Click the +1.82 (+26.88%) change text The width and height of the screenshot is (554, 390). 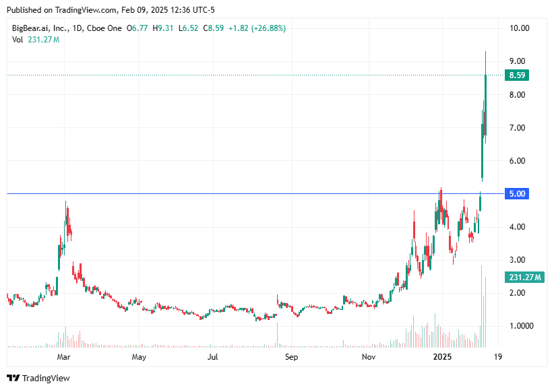coord(257,28)
